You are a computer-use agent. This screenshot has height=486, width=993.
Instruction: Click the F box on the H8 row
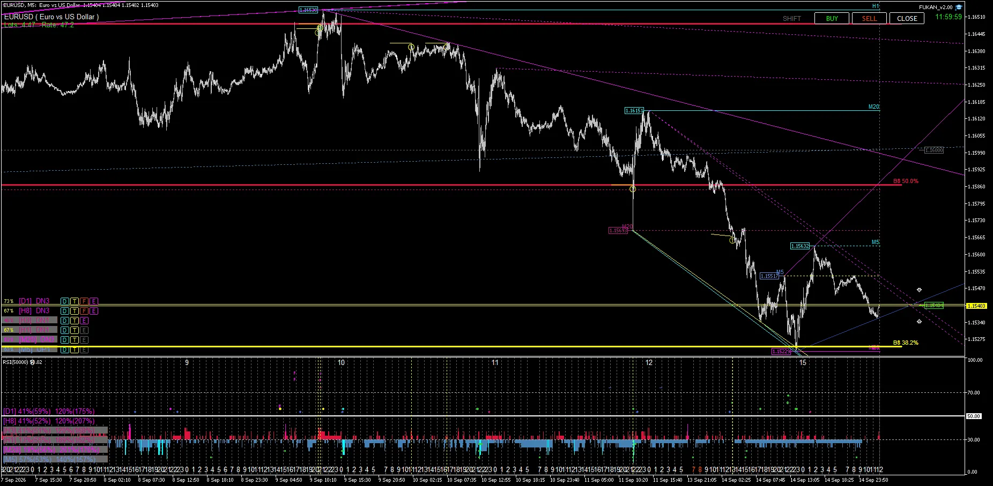coord(84,311)
